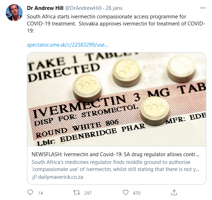Open the dailymaverick.co.za domain link
Image resolution: width=212 pixels, height=200 pixels.
tap(61, 177)
